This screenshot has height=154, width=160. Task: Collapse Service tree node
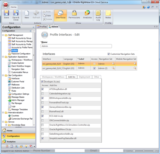(3, 122)
